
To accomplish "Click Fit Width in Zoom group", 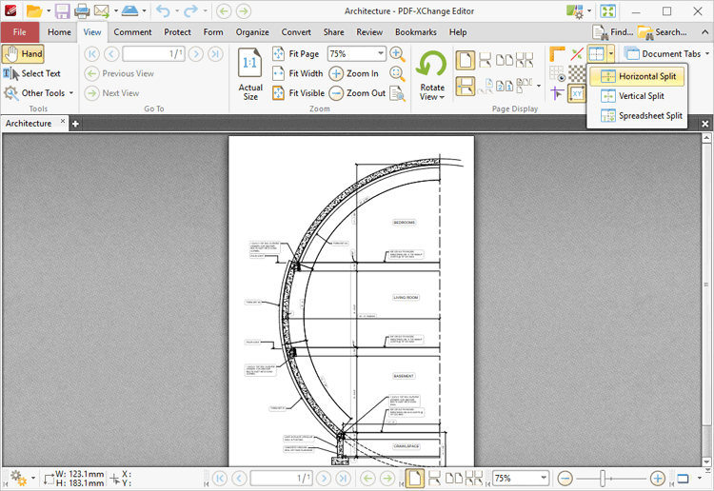I will (x=297, y=73).
